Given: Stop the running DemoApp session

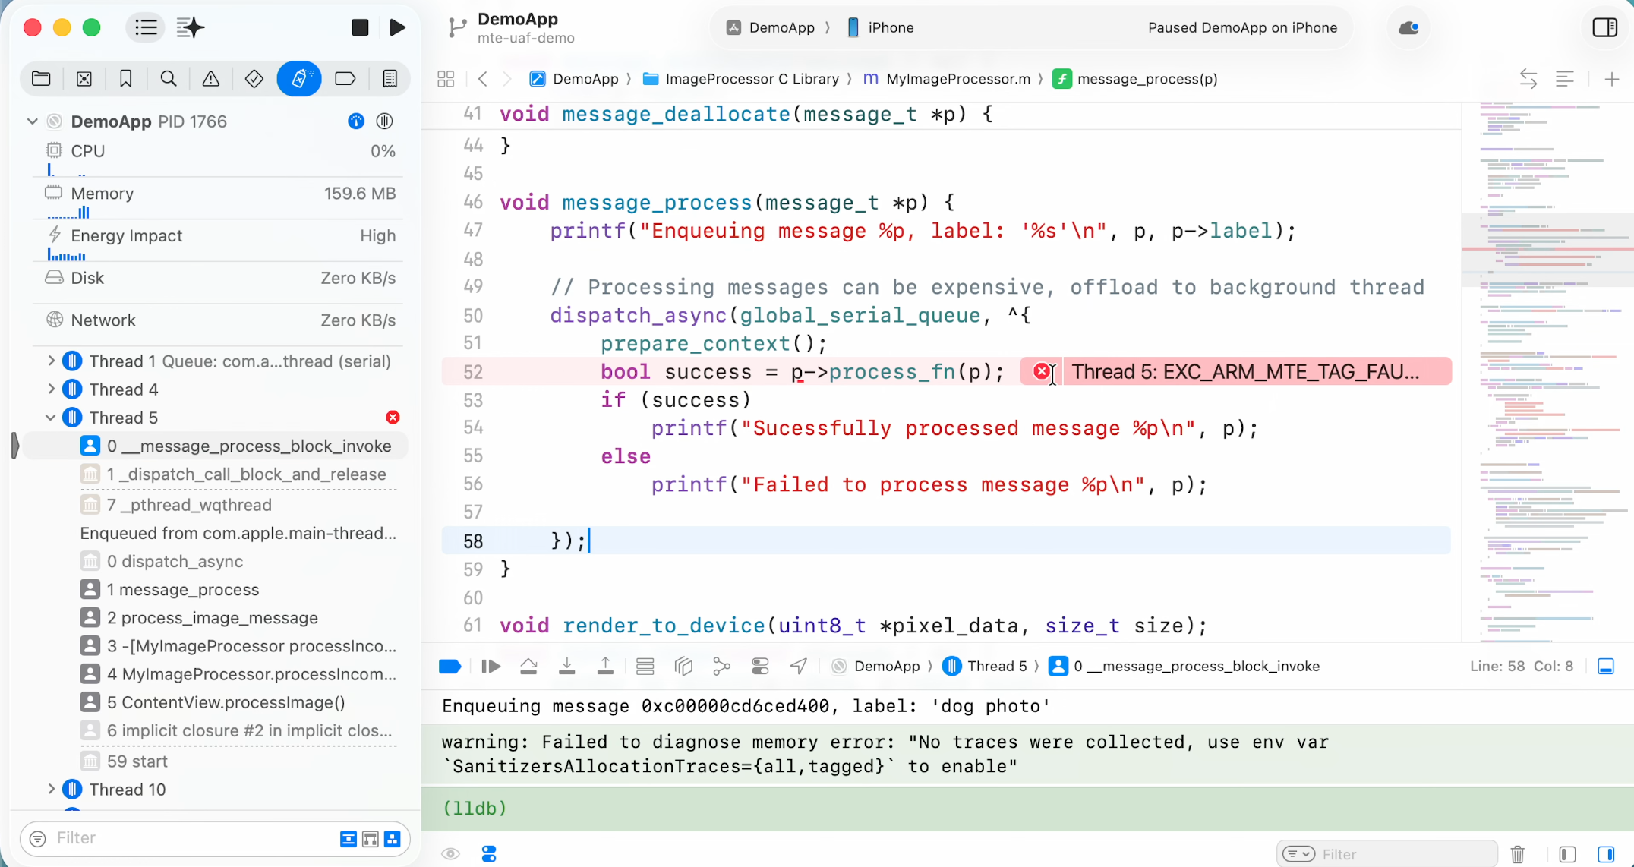Looking at the screenshot, I should [x=360, y=28].
